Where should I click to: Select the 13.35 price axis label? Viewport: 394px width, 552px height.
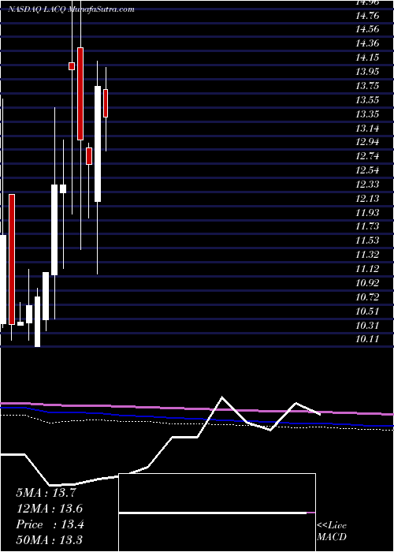coord(367,114)
